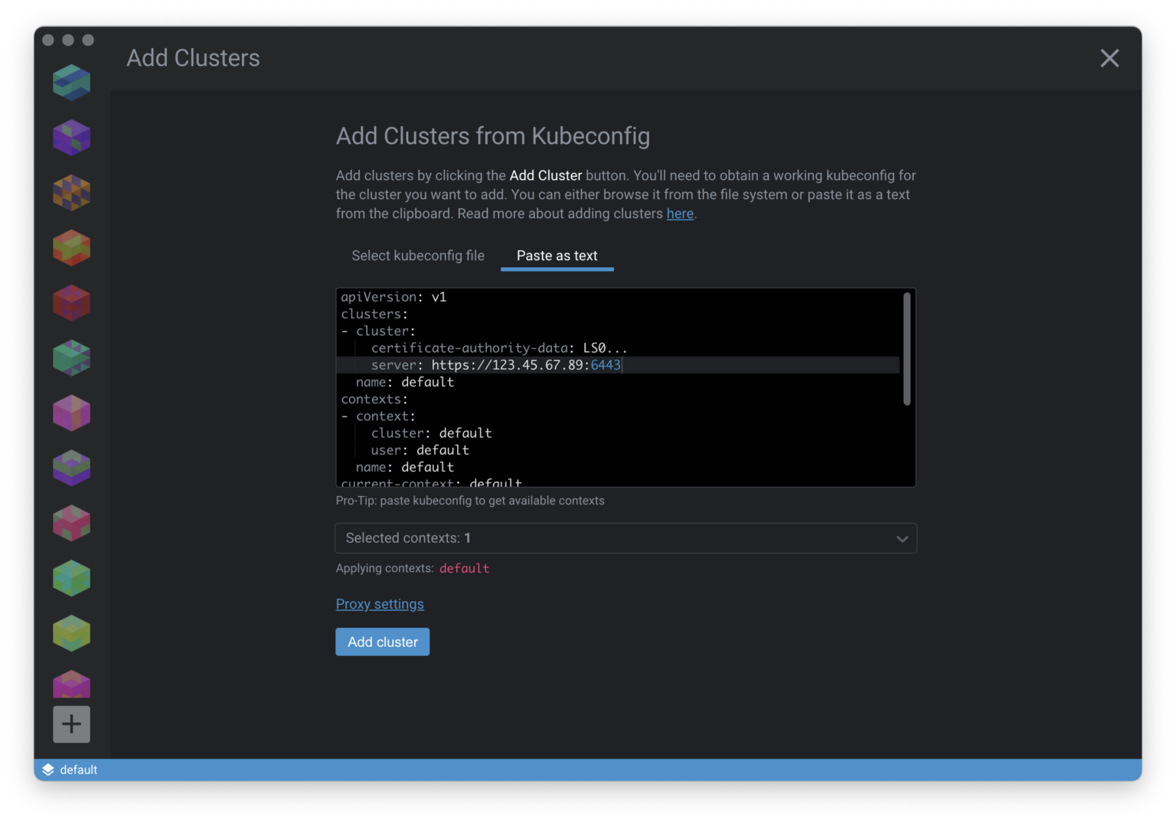Screen dimensions: 1176x823
Task: Open the magenta cluster icon at sidebar bottom
Action: (x=71, y=684)
